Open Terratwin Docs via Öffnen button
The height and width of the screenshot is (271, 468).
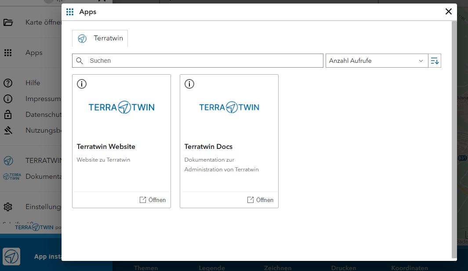pyautogui.click(x=260, y=200)
